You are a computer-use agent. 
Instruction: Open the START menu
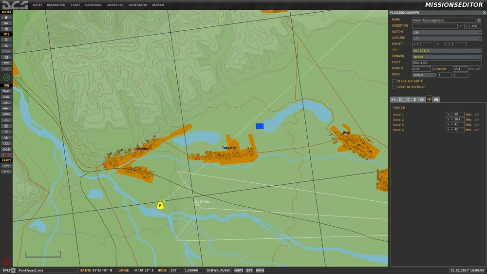(75, 5)
